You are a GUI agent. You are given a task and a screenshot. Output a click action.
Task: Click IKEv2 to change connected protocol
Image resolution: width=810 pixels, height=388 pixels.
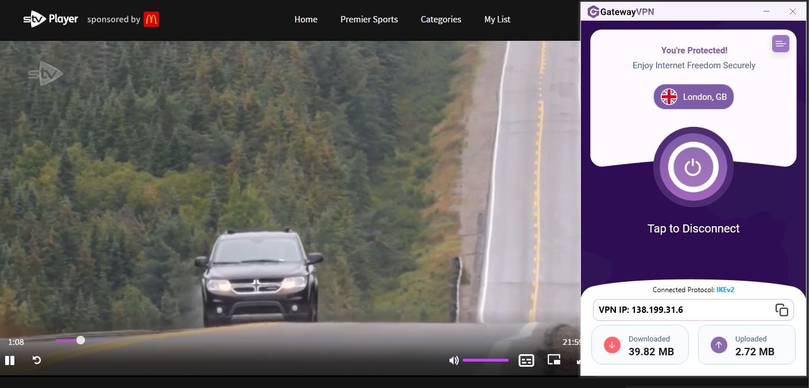725,289
